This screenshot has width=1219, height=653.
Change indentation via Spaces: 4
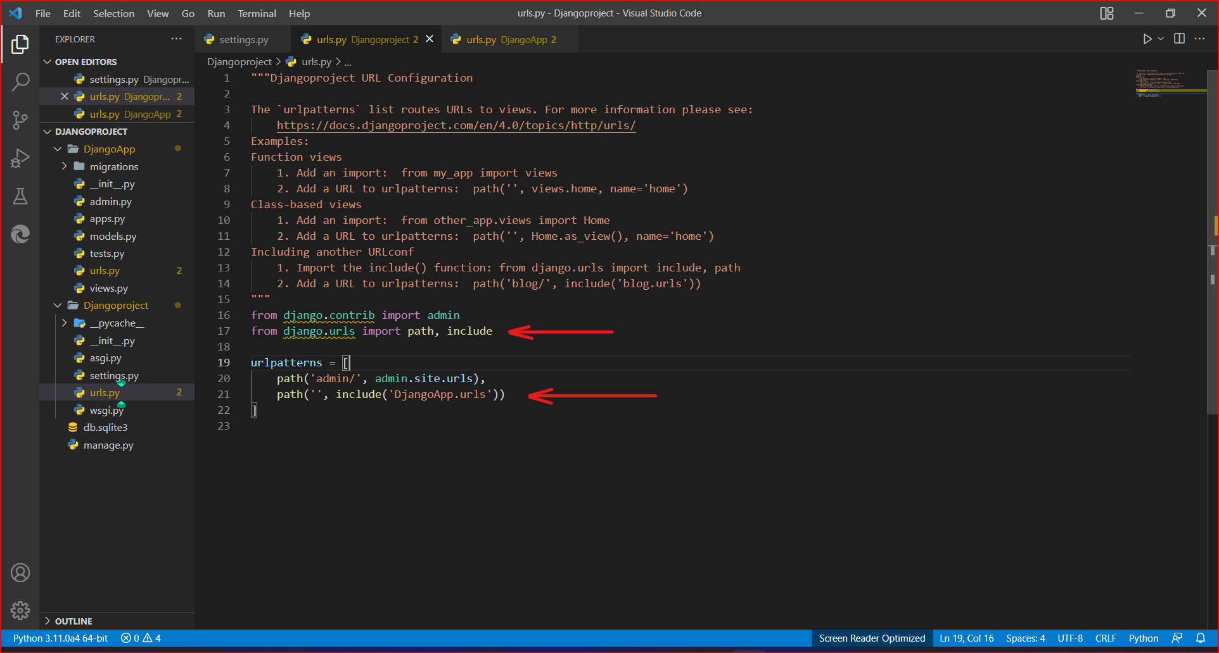pyautogui.click(x=1025, y=638)
